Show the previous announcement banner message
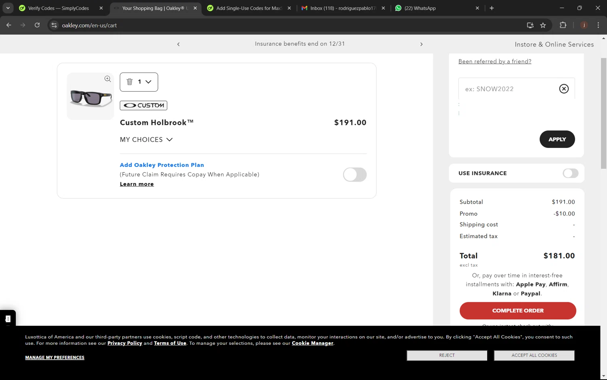Image resolution: width=607 pixels, height=380 pixels. pos(178,44)
